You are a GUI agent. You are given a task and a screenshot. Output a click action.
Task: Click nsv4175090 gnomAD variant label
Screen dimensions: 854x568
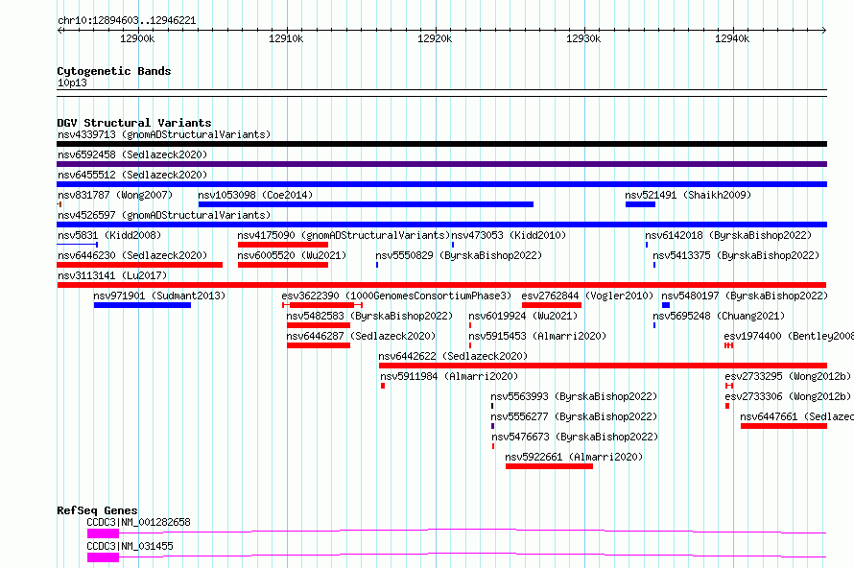(x=344, y=235)
